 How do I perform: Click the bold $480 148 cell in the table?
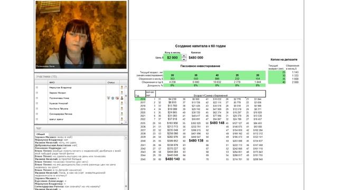(x=217, y=123)
